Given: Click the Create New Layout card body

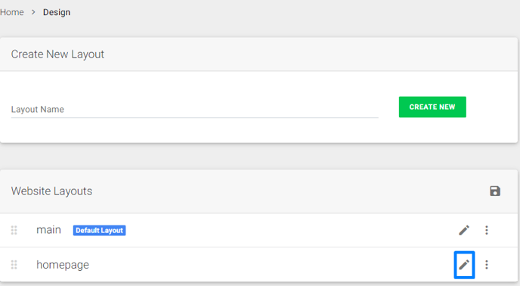Looking at the screenshot, I should point(258,107).
